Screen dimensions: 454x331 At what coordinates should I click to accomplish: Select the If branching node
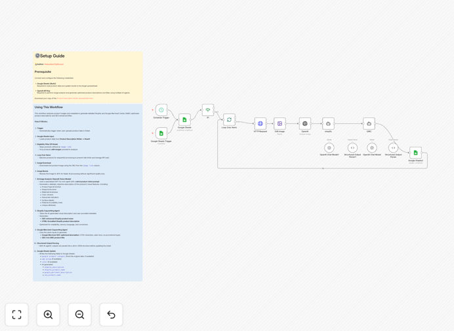tap(208, 110)
